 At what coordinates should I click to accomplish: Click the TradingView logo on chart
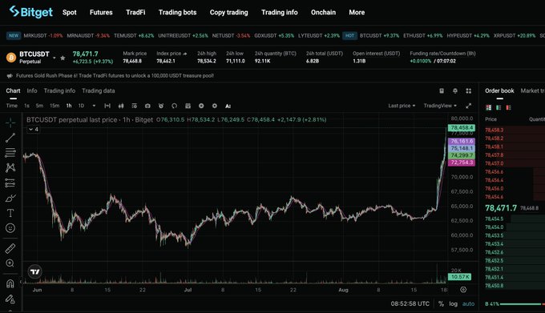click(x=34, y=271)
